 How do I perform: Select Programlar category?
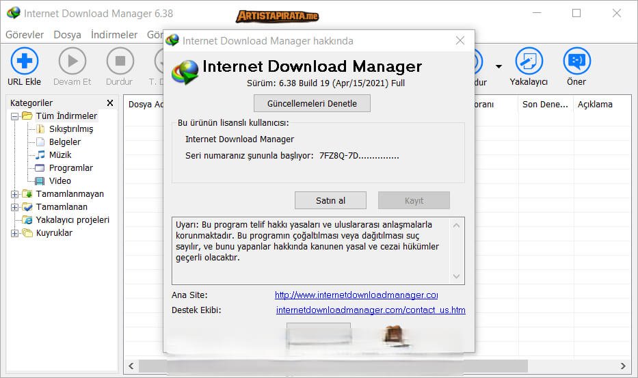click(71, 168)
